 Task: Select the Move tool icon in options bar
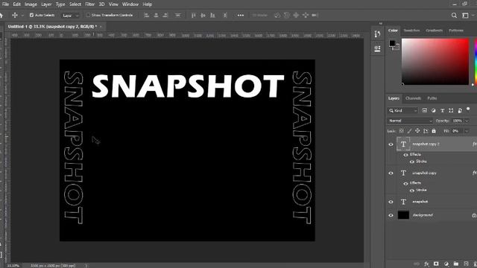click(x=15, y=15)
